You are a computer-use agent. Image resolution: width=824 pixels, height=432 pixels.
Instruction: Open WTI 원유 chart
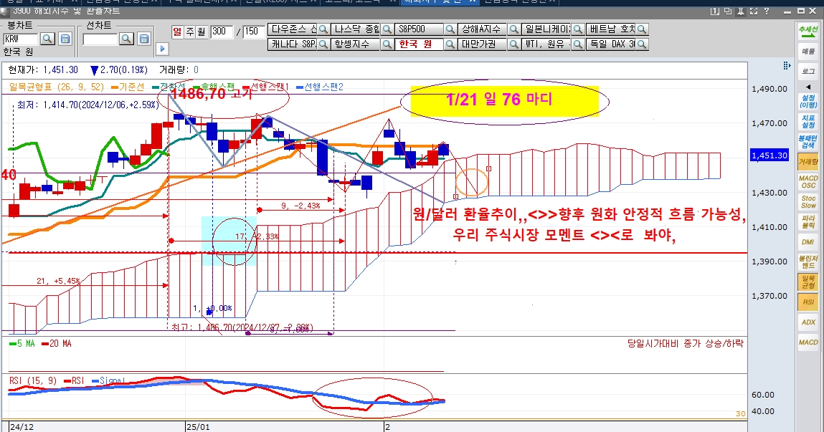click(546, 44)
